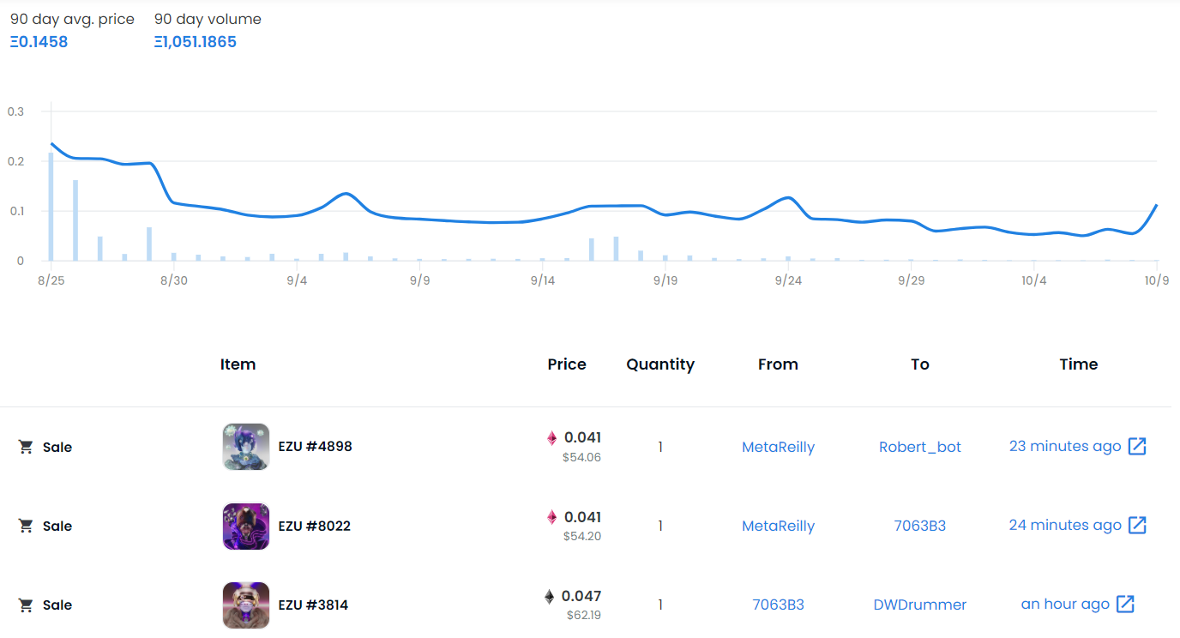Viewport: 1180px width, 638px height.
Task: Click the 'an hour ago' transaction link
Action: (1065, 604)
